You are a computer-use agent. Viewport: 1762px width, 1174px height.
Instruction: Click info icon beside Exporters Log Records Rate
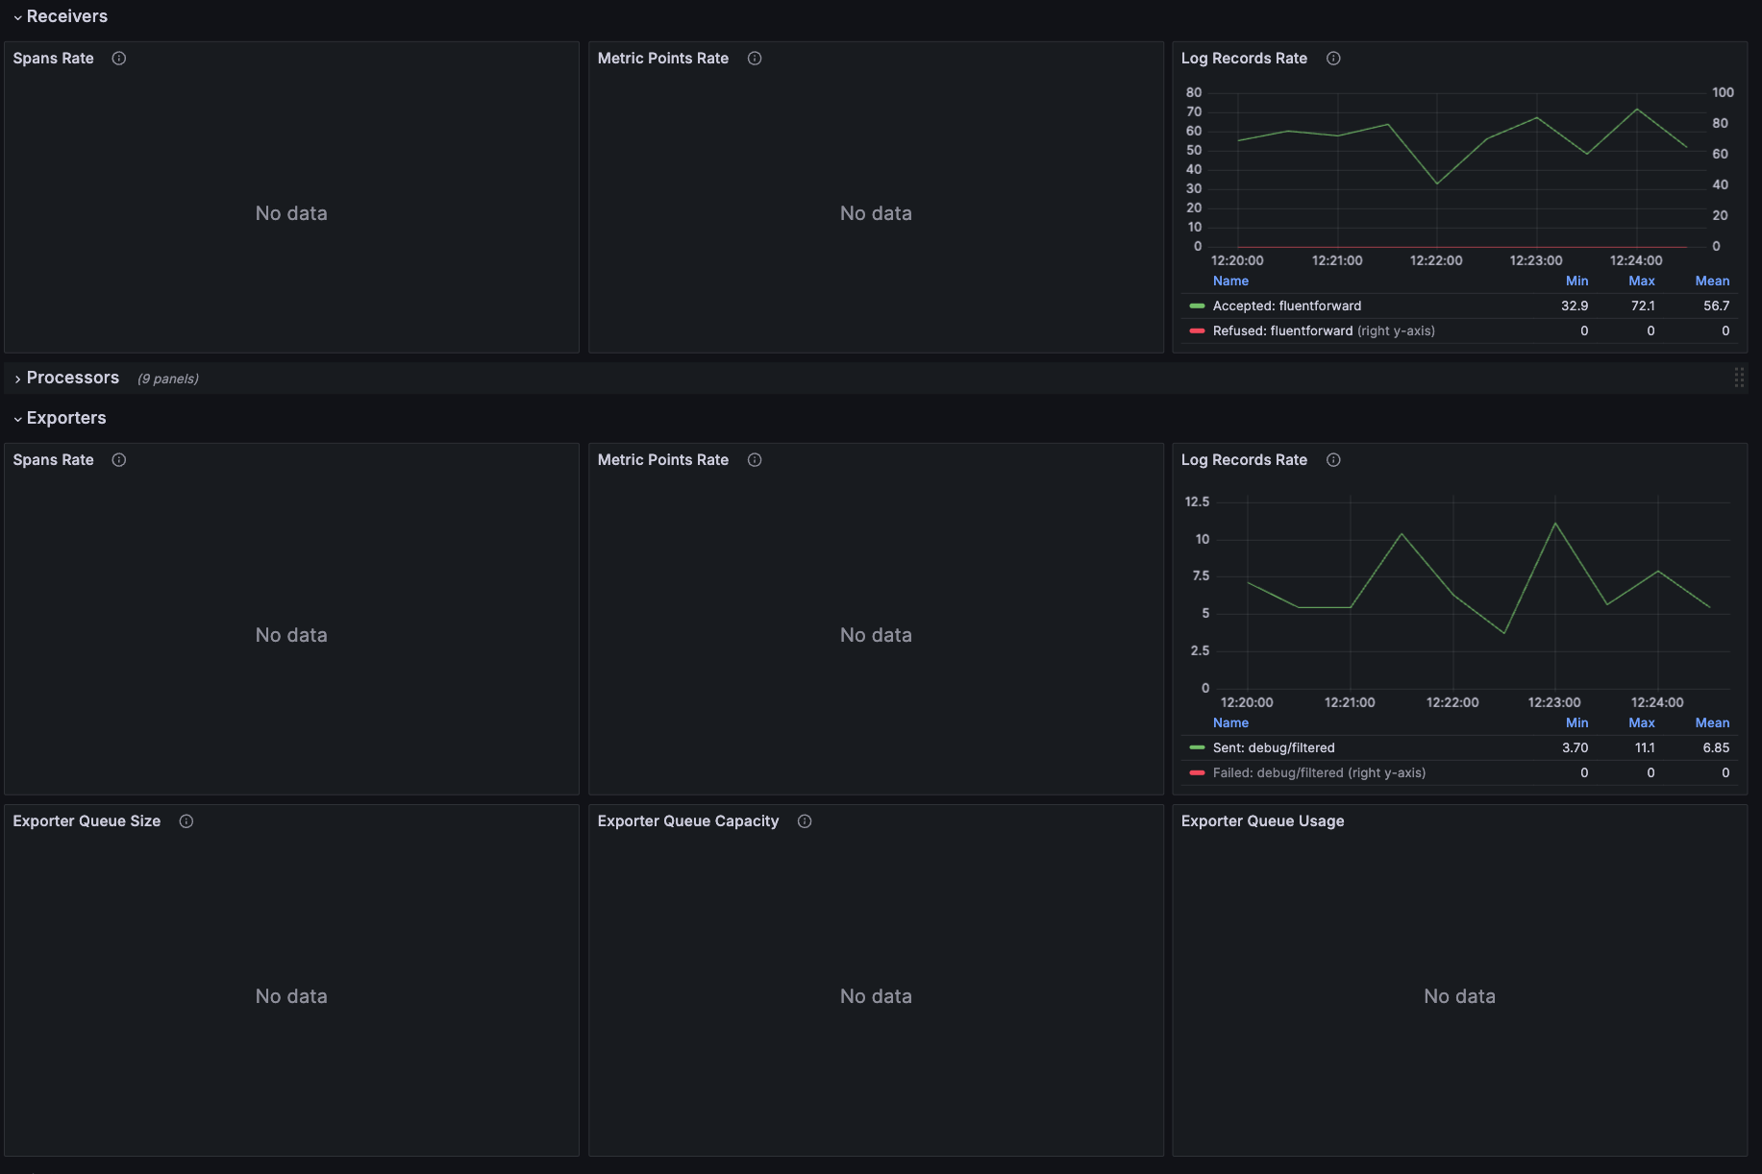pyautogui.click(x=1333, y=460)
